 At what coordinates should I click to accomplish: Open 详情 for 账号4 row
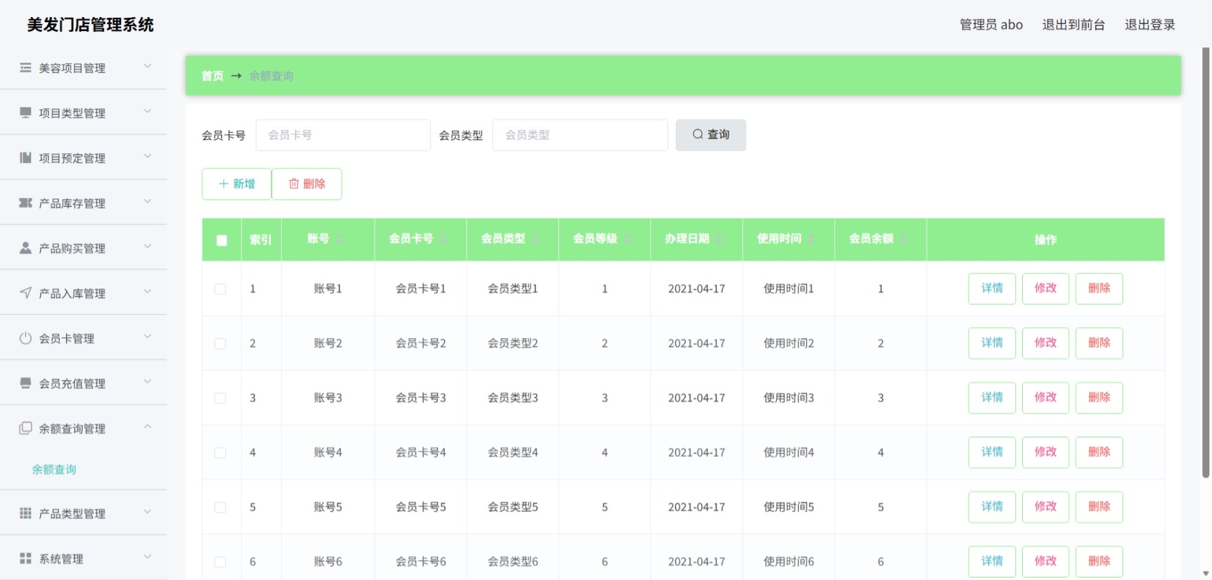click(x=992, y=452)
